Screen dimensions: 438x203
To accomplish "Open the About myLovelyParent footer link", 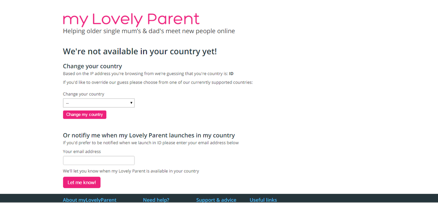I will (x=90, y=200).
